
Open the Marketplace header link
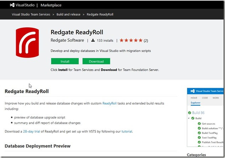tap(51, 5)
